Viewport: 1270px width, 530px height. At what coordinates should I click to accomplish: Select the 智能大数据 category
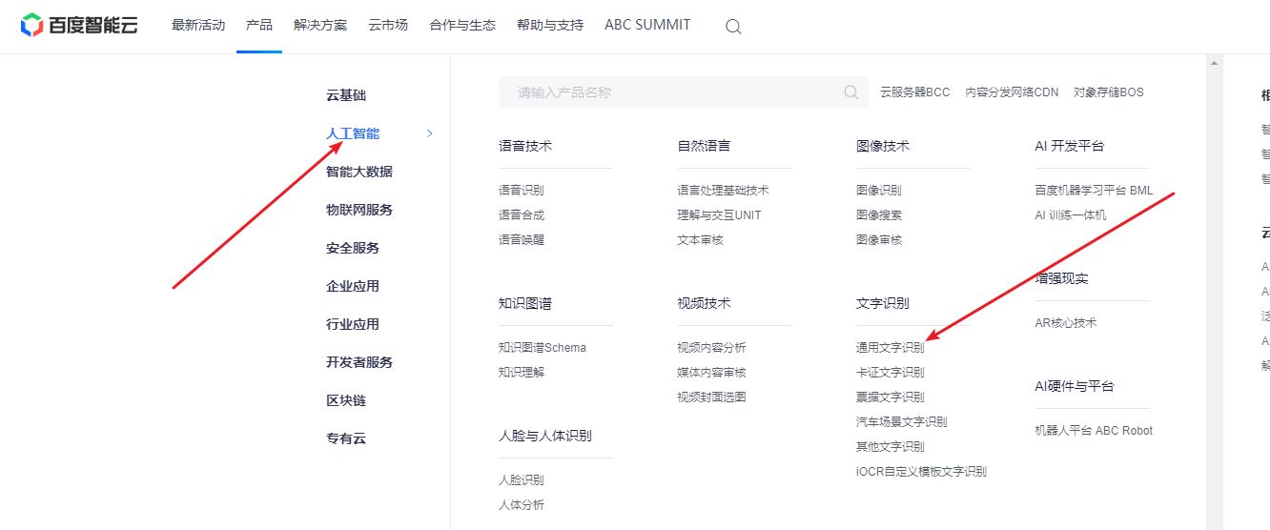click(x=359, y=172)
